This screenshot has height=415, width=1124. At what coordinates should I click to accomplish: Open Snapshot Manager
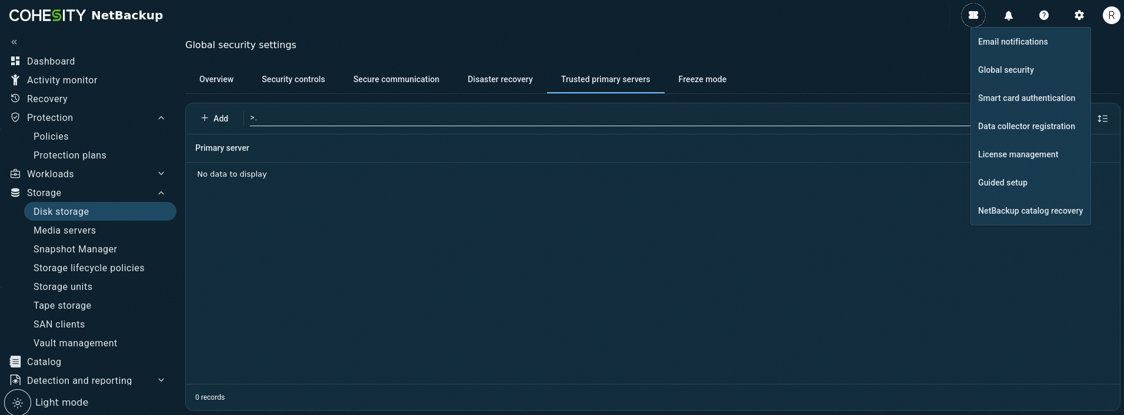[x=75, y=249]
